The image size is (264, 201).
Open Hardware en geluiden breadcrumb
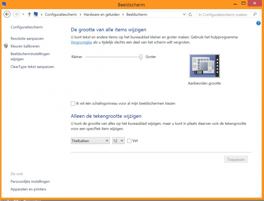[x=101, y=14]
